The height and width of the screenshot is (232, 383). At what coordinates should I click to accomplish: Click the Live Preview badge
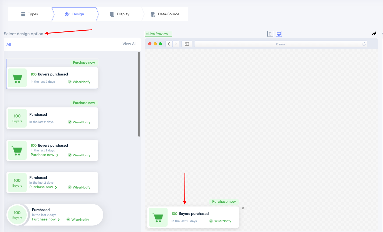[x=158, y=34]
